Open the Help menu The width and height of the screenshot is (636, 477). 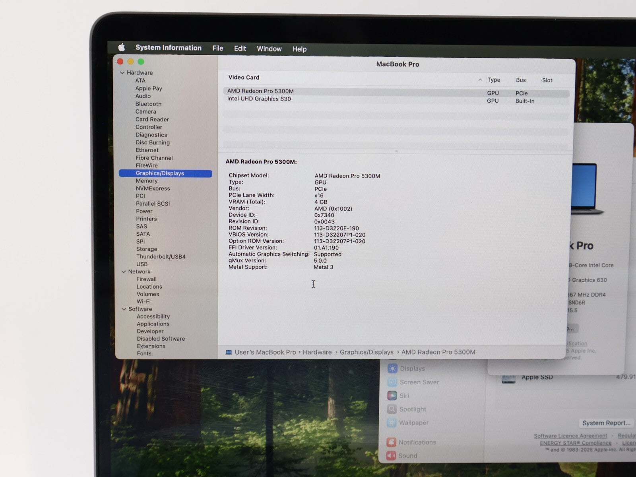pos(299,49)
